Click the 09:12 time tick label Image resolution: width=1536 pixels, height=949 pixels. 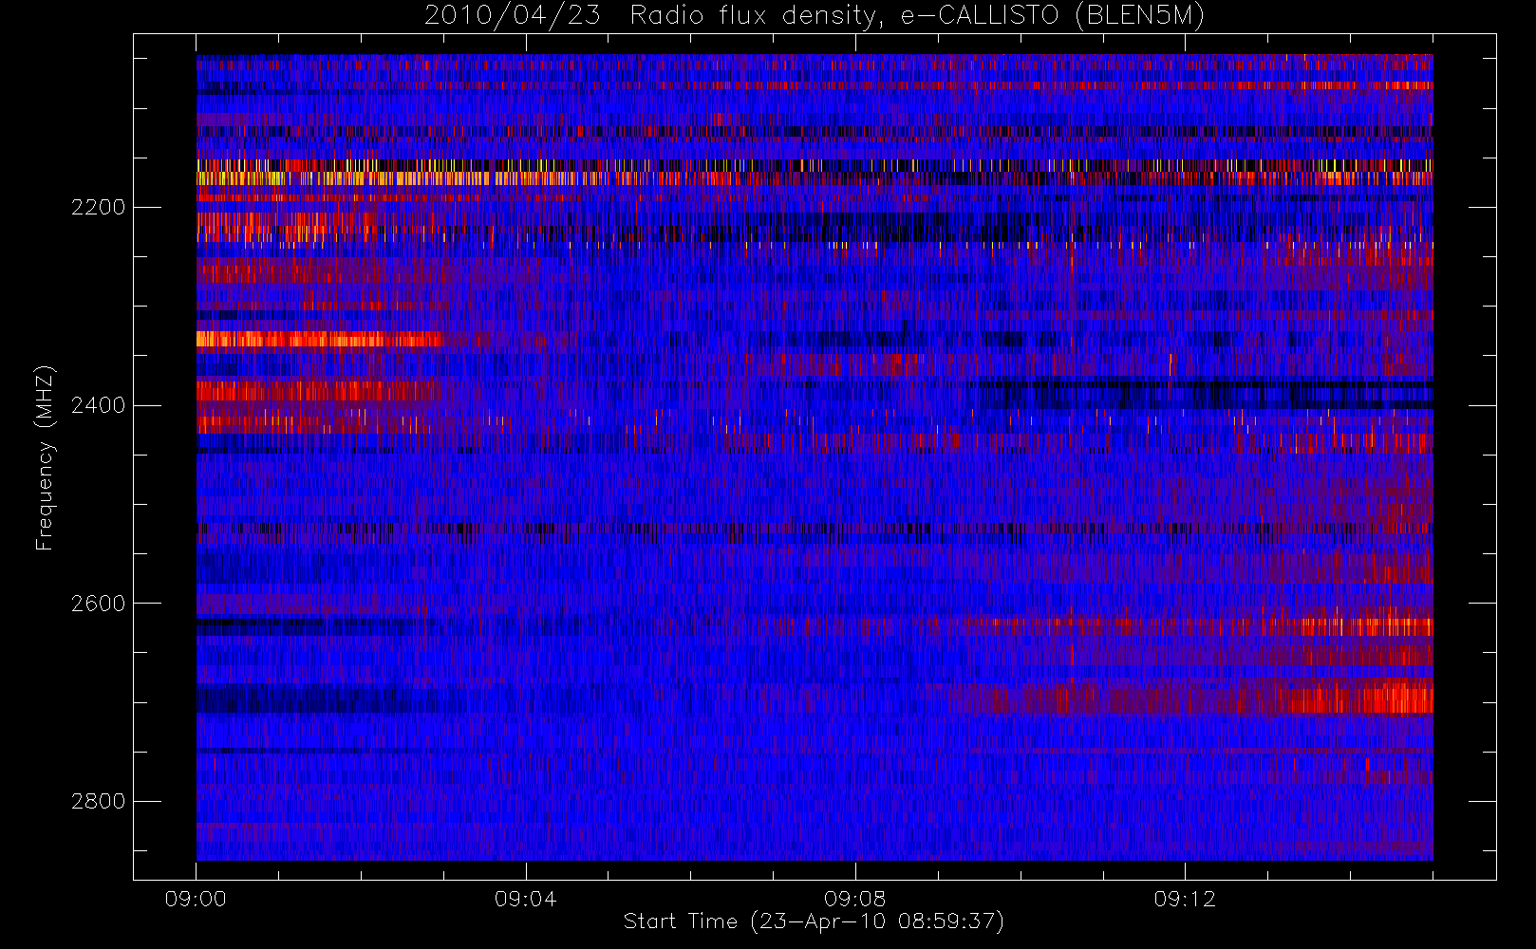[1185, 899]
